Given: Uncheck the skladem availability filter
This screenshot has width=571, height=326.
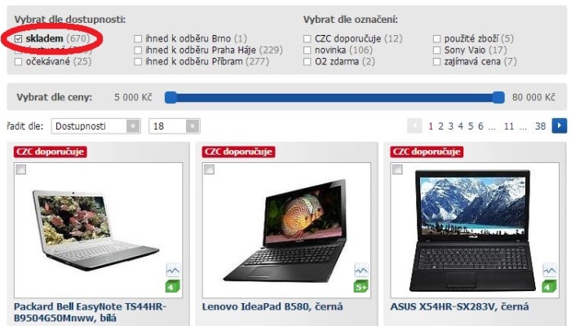Looking at the screenshot, I should (x=18, y=38).
